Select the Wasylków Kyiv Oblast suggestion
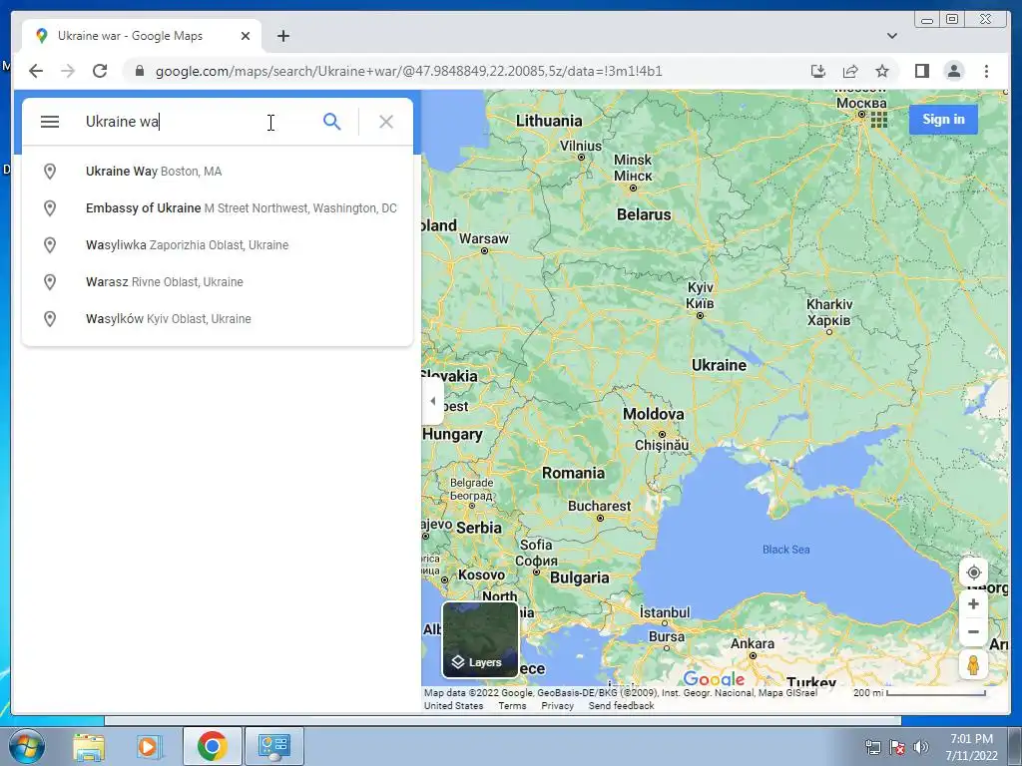This screenshot has width=1022, height=766. point(218,318)
